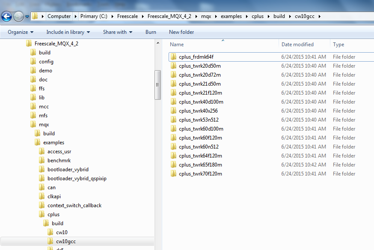
Task: Expand arrow after Primary (C:) breadcrumb
Action: tap(112, 16)
